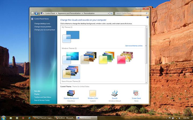Click the Control Panel icon in address bar
The width and height of the screenshot is (193, 120).
[42, 13]
